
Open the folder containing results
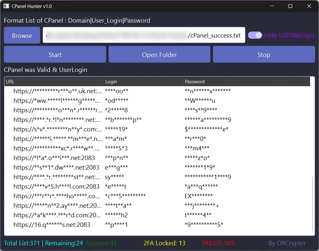pos(159,54)
